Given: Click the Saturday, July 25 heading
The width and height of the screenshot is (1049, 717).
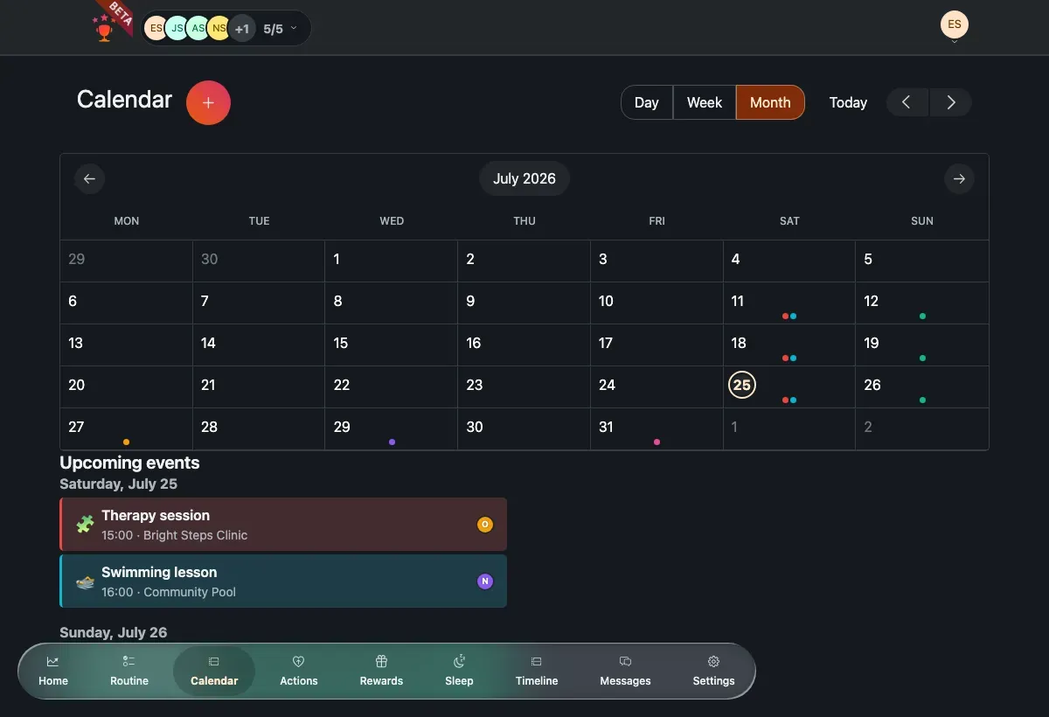Looking at the screenshot, I should tap(118, 484).
